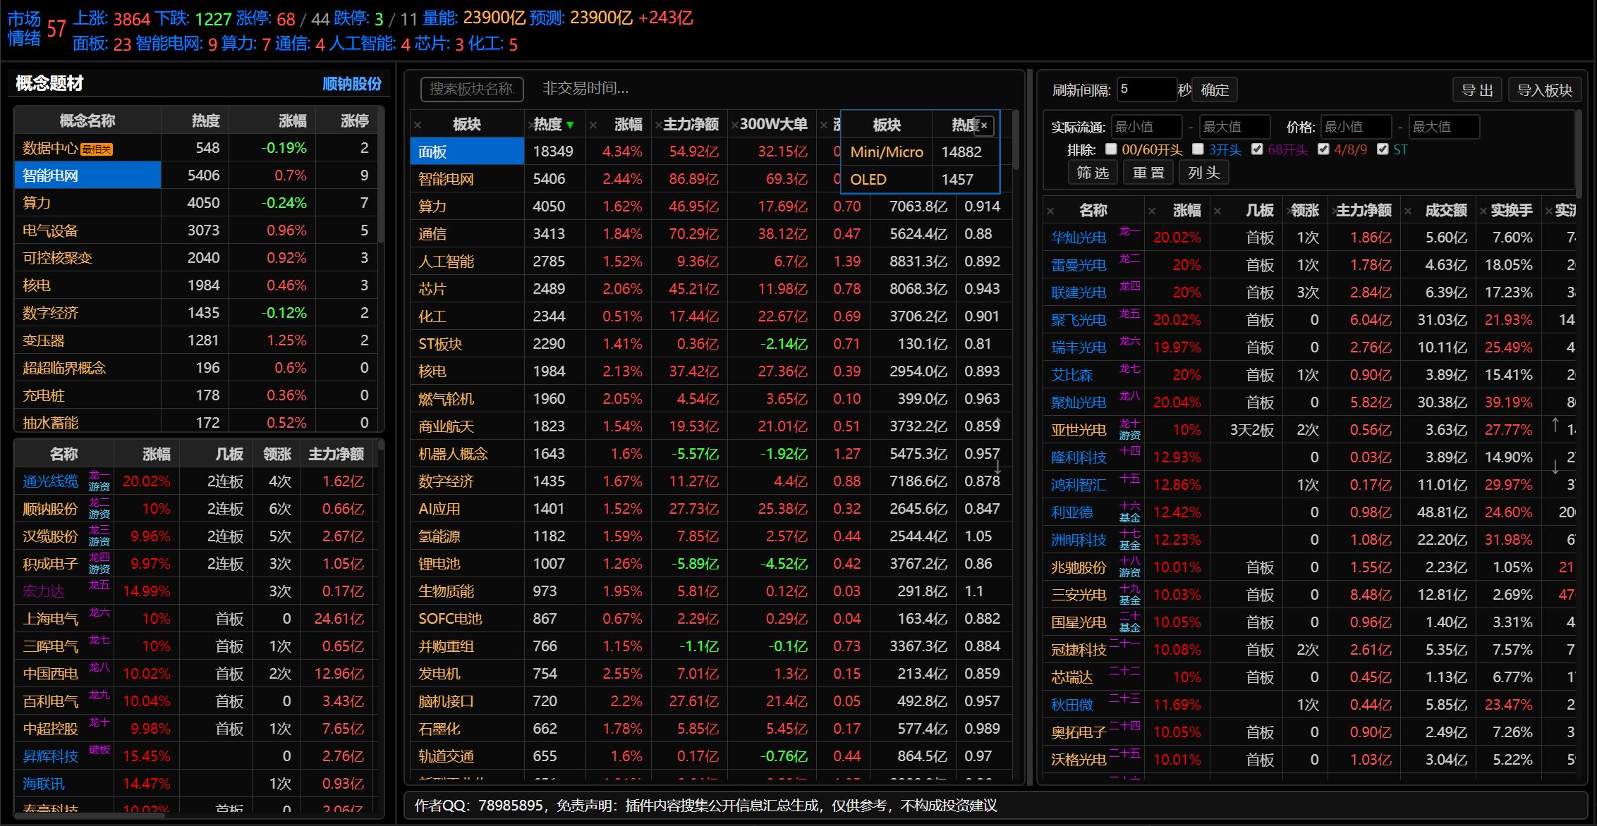Open the 顺钠股份 link in 概念题材 header
The image size is (1597, 826).
(352, 84)
